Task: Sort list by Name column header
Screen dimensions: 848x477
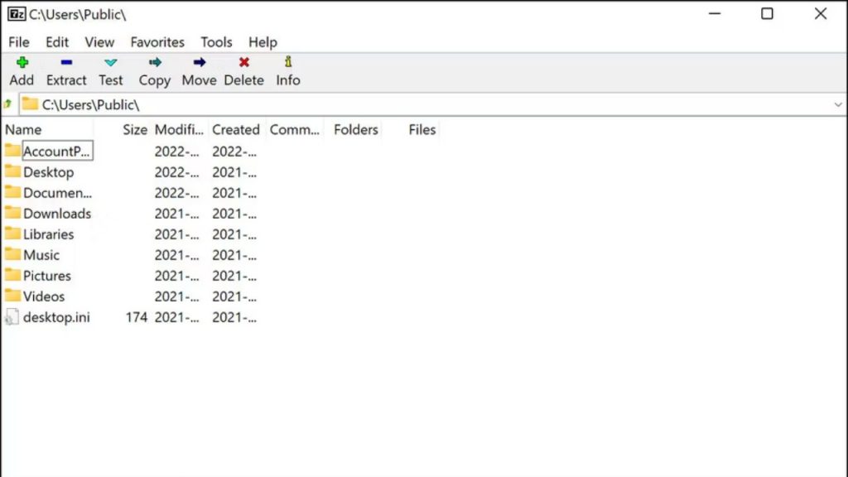Action: pos(23,129)
